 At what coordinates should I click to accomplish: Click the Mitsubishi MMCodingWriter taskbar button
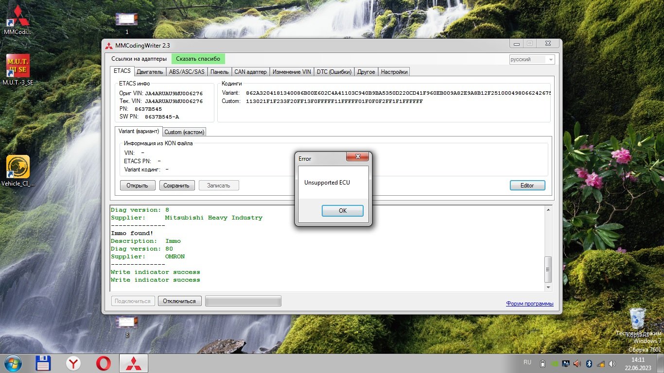133,363
